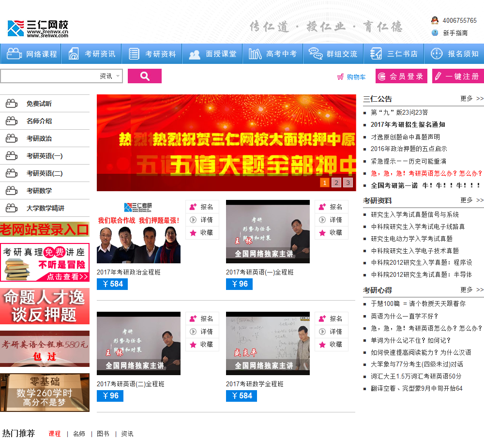This screenshot has height=440, width=484.
Task: Open 词汇大王1.5万词汇考研英语50分 article
Action: pos(416,377)
